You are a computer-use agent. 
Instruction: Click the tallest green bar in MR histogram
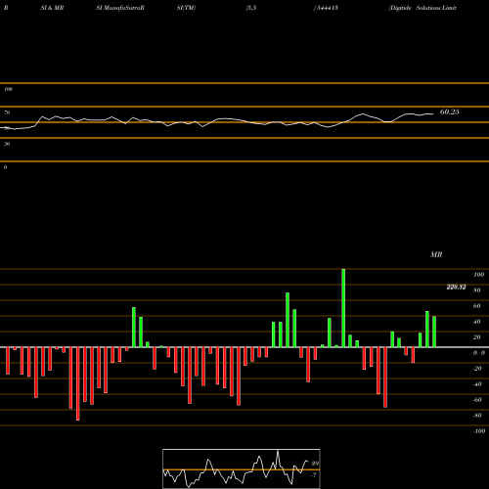coord(343,308)
